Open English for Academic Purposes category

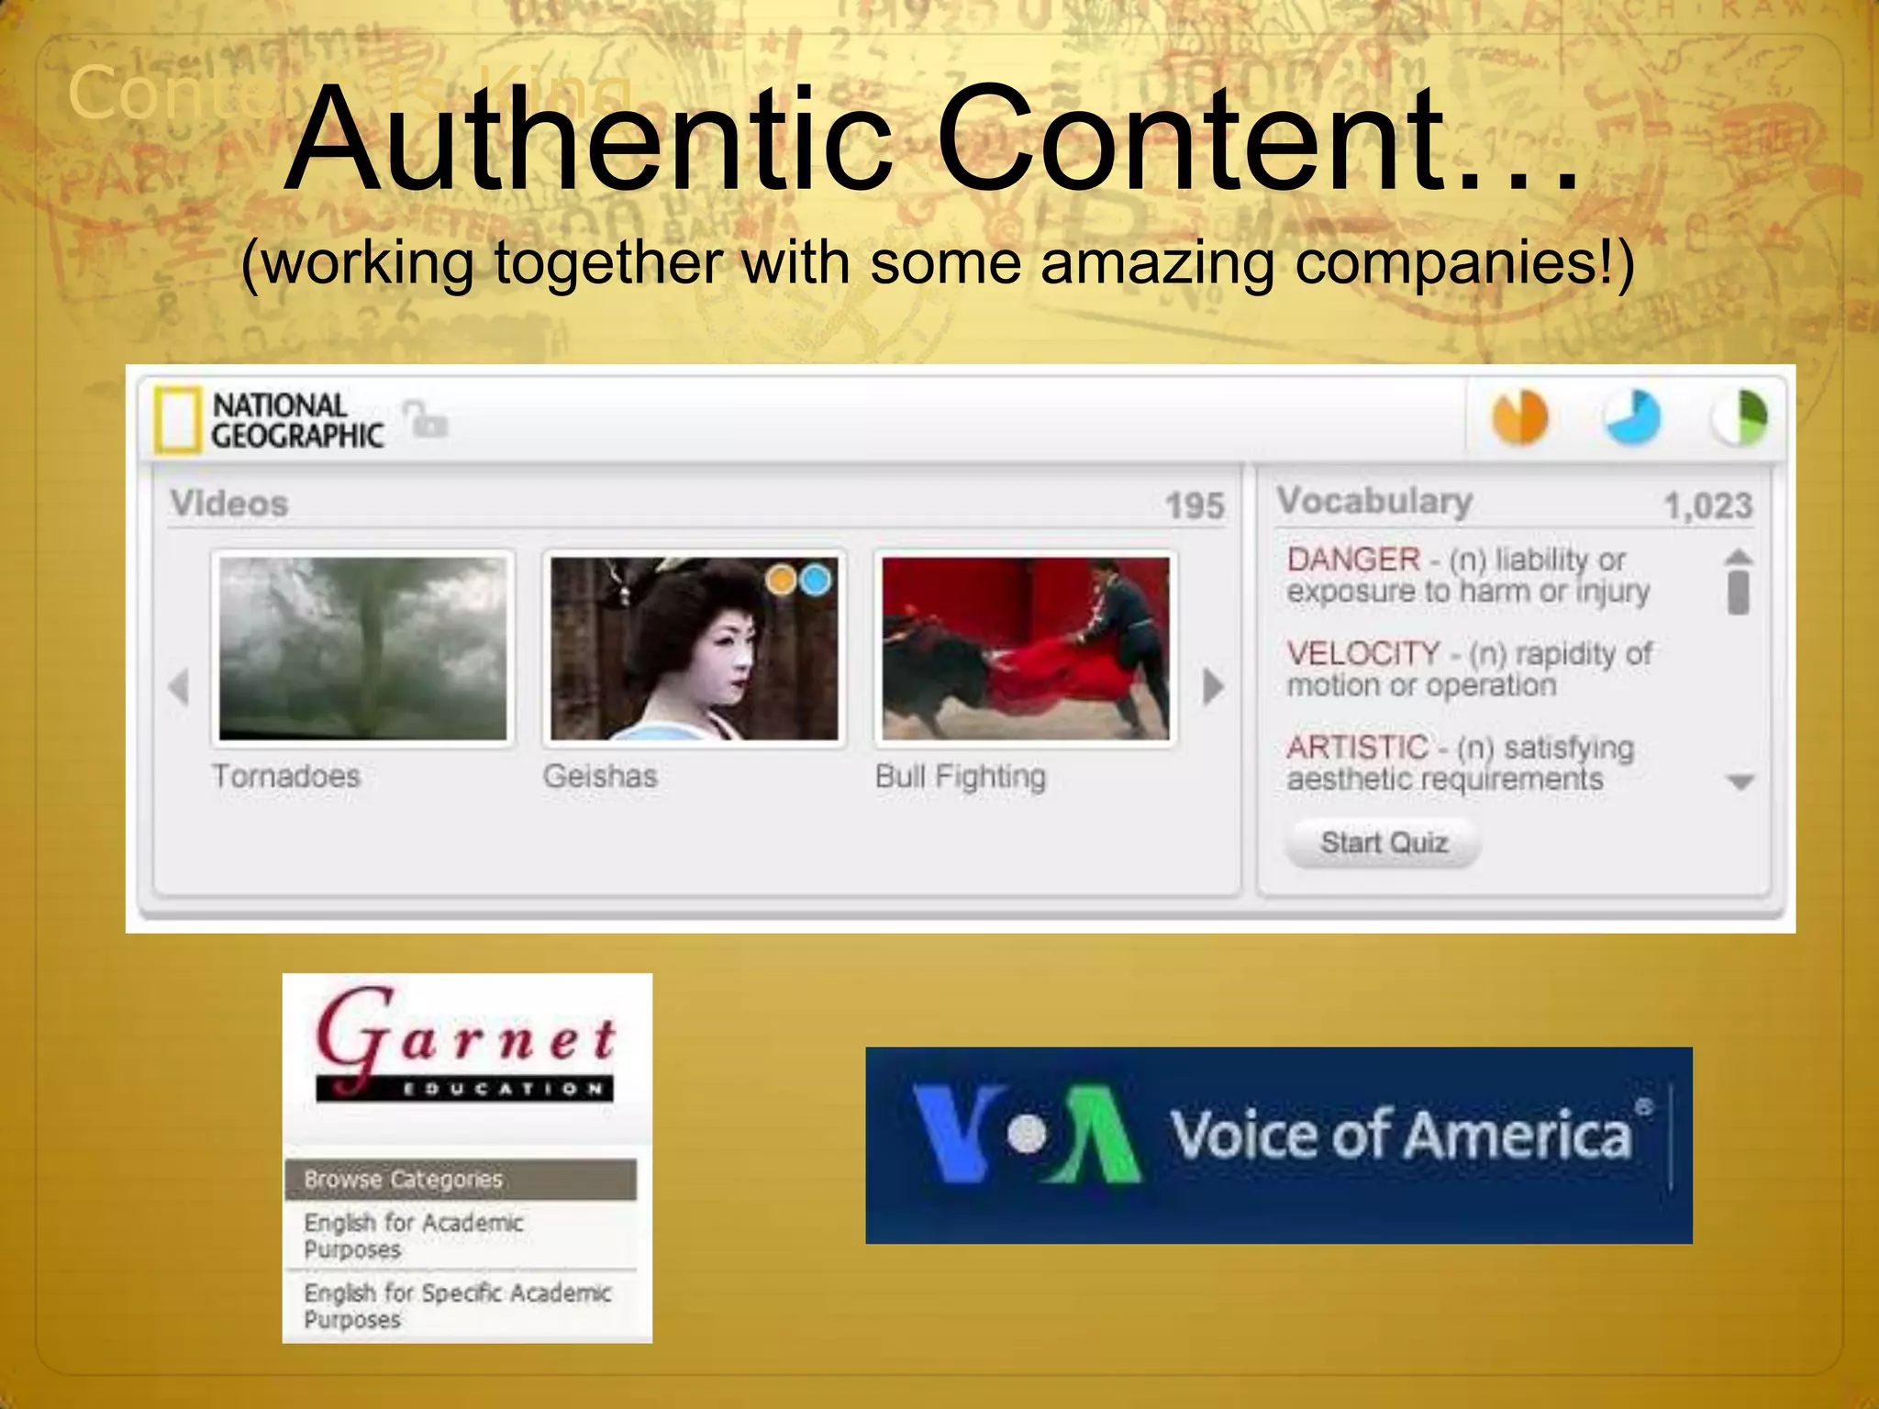tap(461, 1236)
